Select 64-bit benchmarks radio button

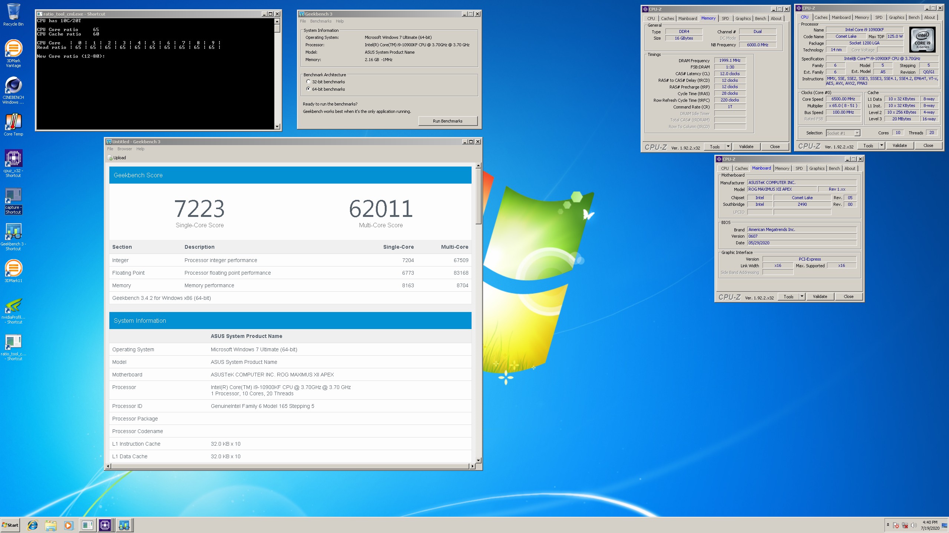pyautogui.click(x=308, y=89)
